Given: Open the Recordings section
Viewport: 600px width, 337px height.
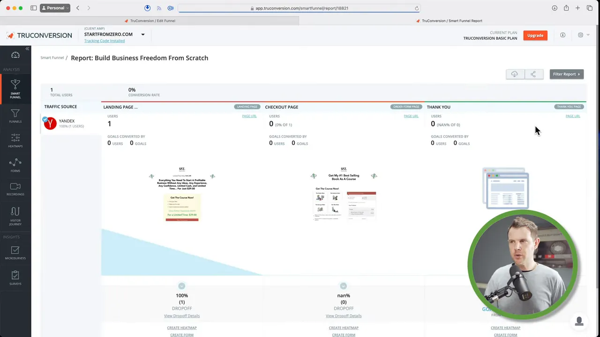Looking at the screenshot, I should point(15,189).
